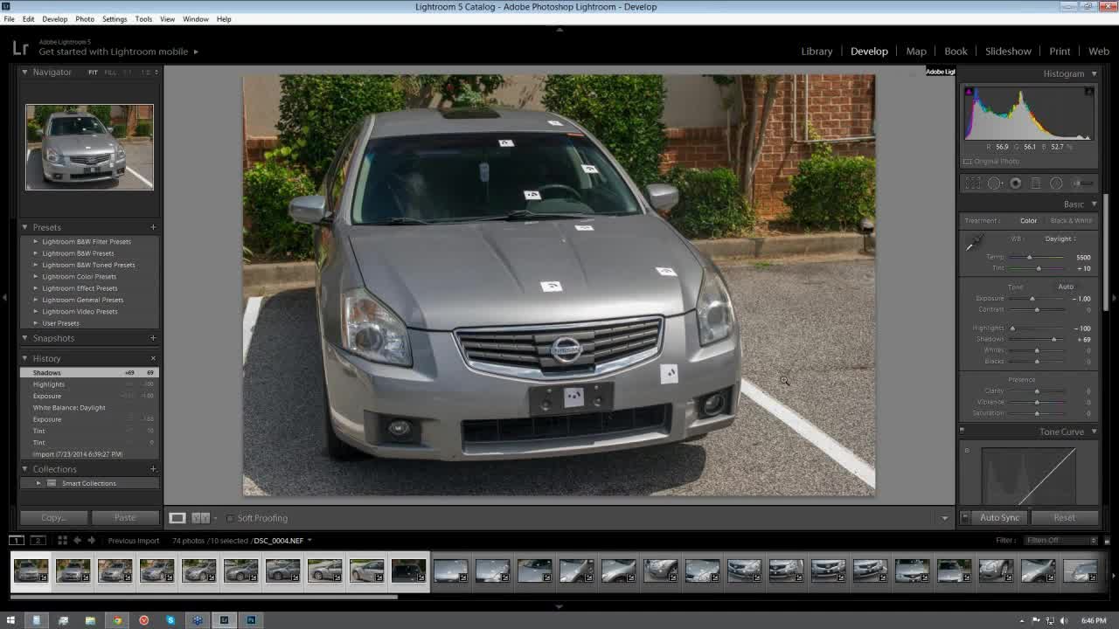Select the Adjustment Brush tool
Viewport: 1119px width, 629px height.
coord(1082,183)
